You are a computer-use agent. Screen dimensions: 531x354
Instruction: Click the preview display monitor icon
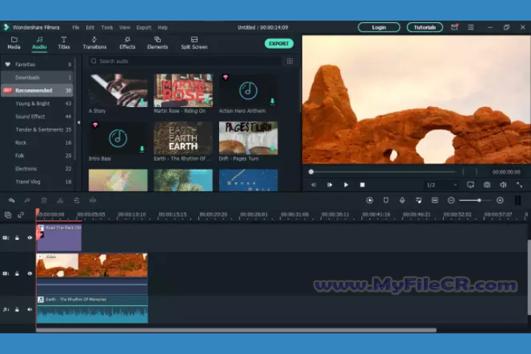point(471,184)
